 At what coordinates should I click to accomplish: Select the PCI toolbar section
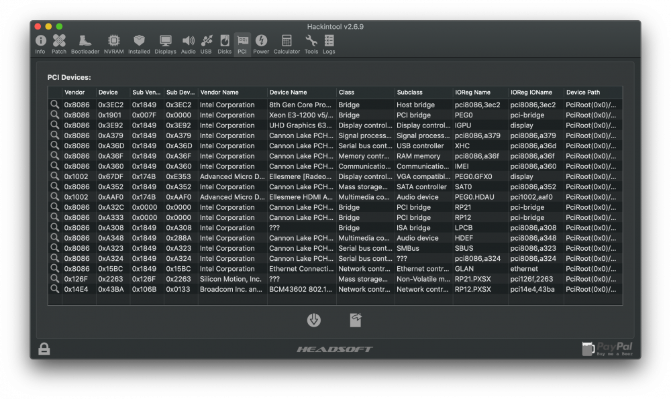tap(242, 44)
